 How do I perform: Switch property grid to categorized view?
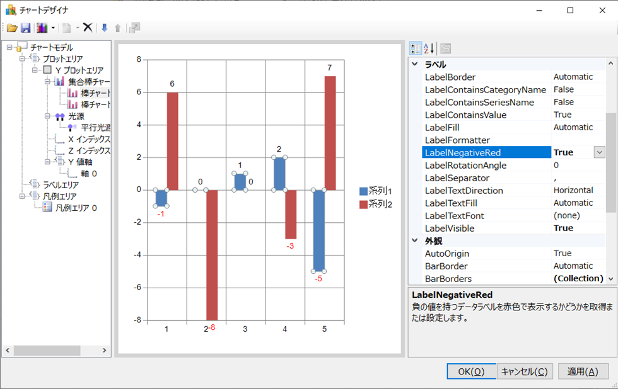tap(416, 48)
